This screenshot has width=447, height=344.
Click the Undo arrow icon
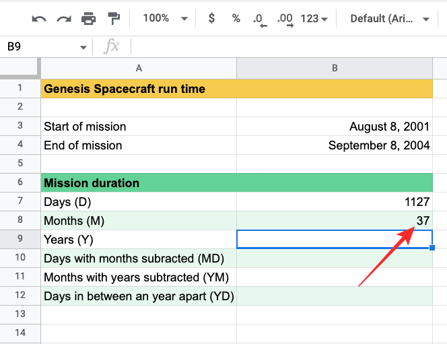39,19
